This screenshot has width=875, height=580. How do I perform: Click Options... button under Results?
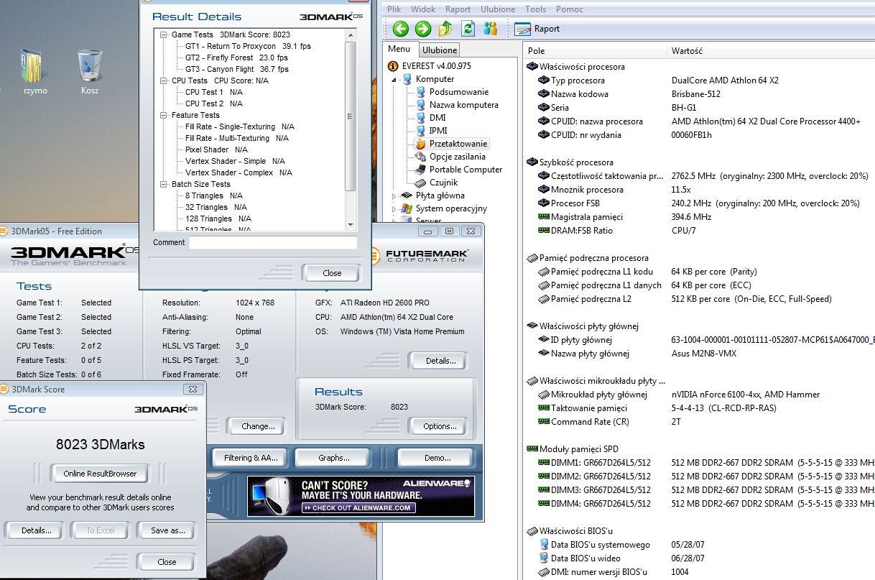point(437,426)
